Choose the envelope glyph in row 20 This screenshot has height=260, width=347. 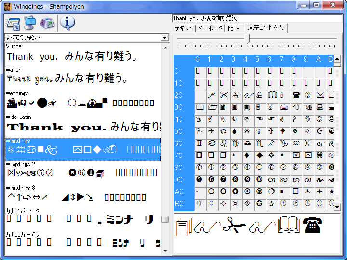[320, 95]
